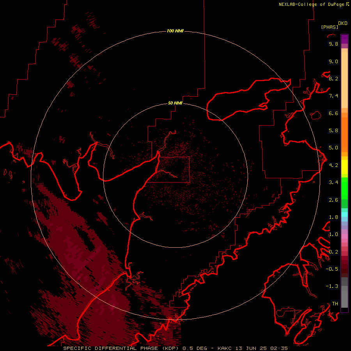Click the cyan segment of the color bar
The width and height of the screenshot is (351, 351).
pos(344,214)
